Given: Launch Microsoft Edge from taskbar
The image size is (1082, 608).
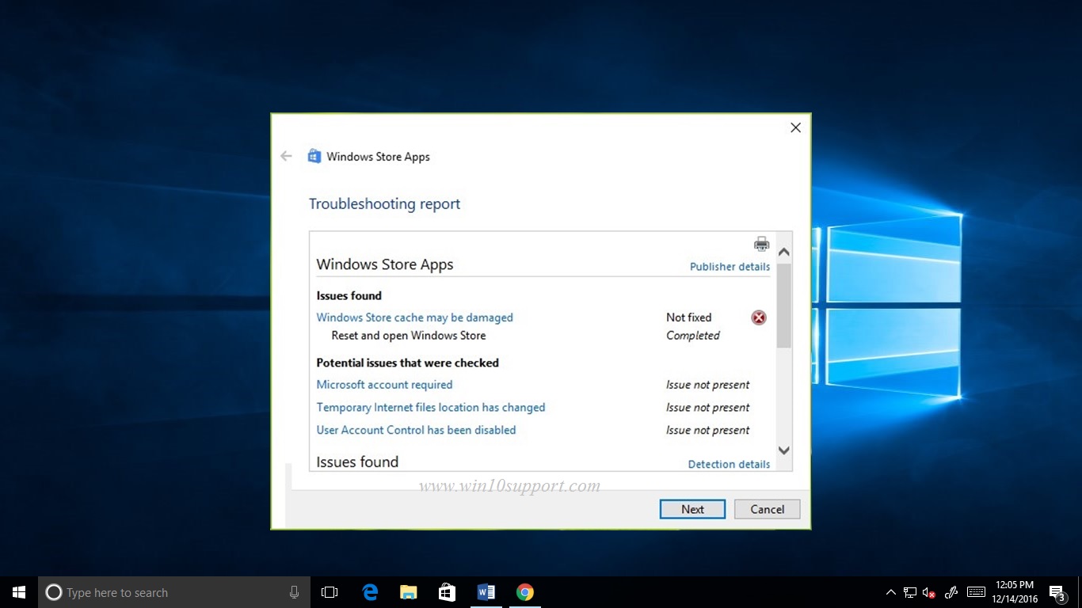Looking at the screenshot, I should [370, 592].
